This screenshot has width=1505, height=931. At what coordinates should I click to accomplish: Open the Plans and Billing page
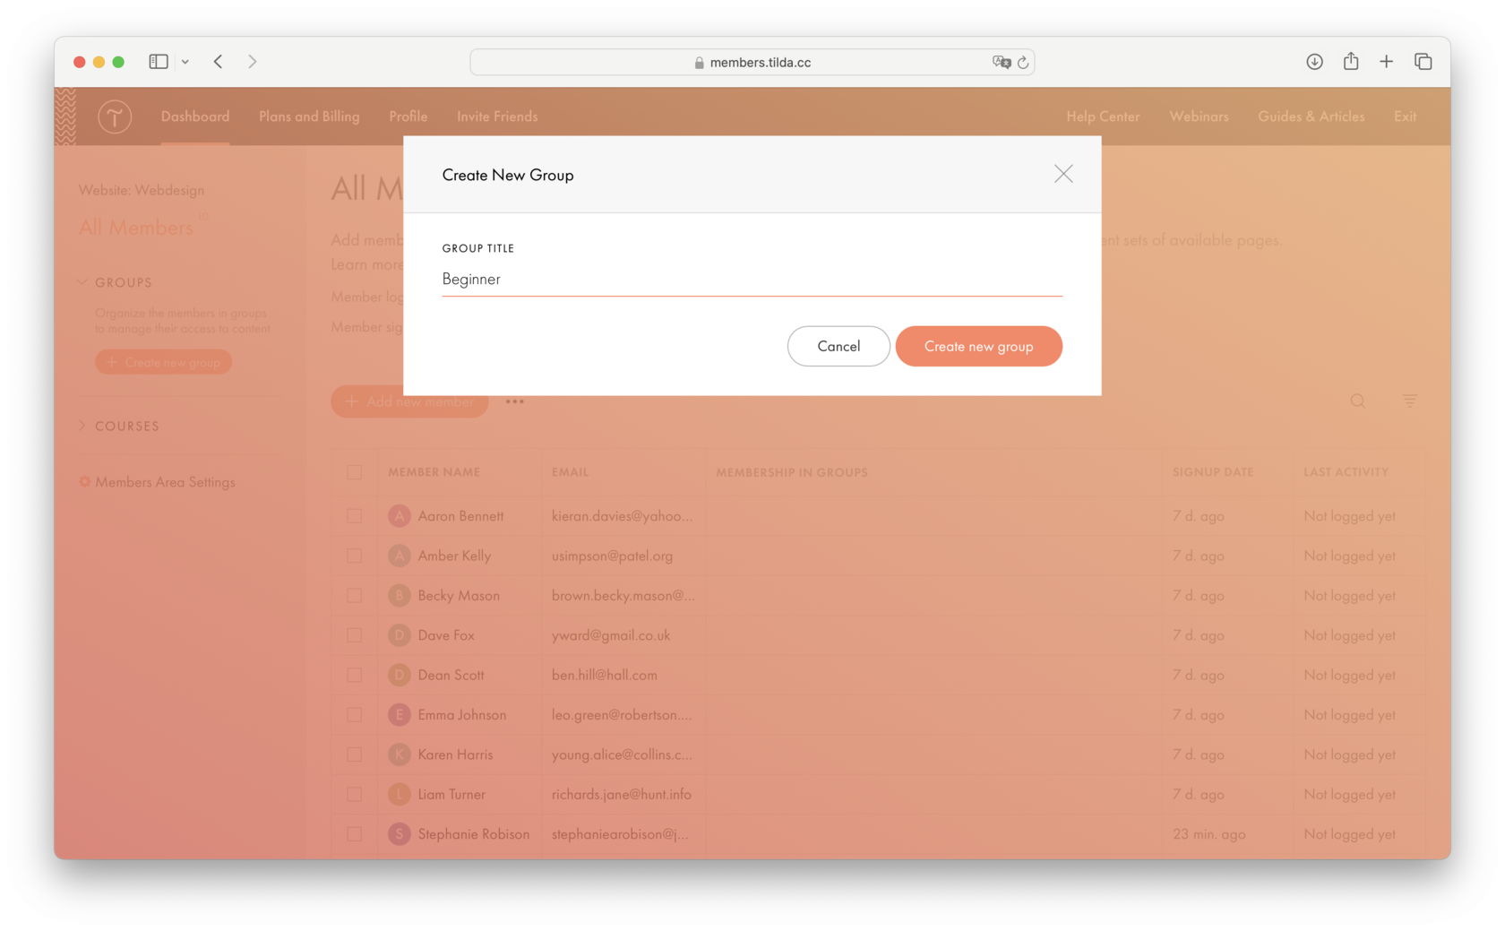click(x=308, y=116)
